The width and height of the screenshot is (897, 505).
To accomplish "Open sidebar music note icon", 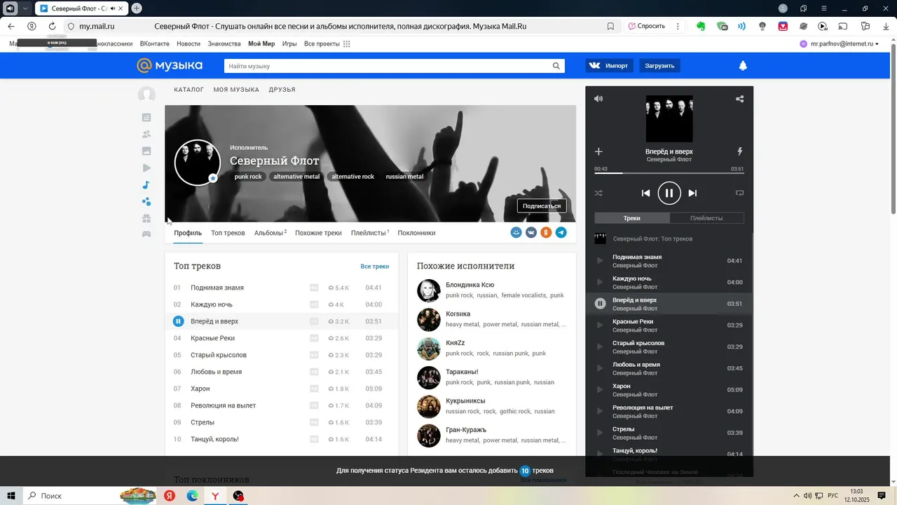I will pyautogui.click(x=146, y=185).
